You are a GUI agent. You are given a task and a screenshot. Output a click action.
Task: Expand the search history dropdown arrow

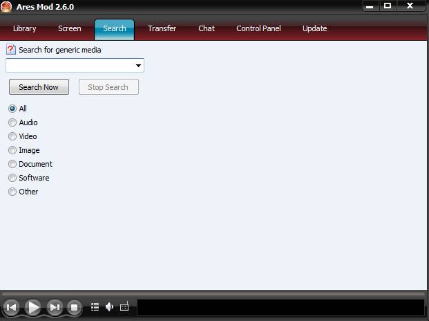point(138,66)
